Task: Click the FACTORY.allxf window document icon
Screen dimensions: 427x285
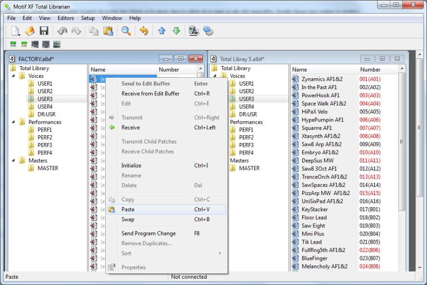Action: point(12,59)
